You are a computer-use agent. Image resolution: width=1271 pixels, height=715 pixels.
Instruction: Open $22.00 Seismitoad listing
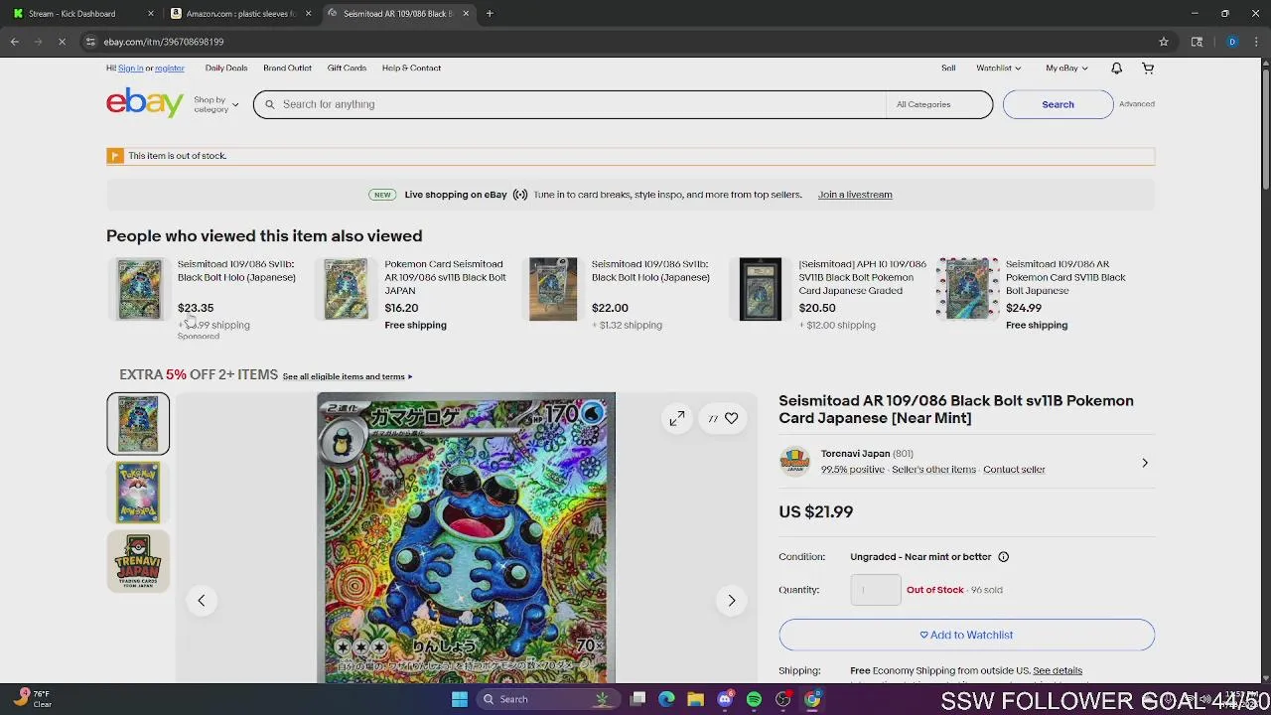[x=623, y=294]
